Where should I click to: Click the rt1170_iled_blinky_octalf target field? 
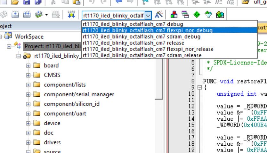click(113, 15)
